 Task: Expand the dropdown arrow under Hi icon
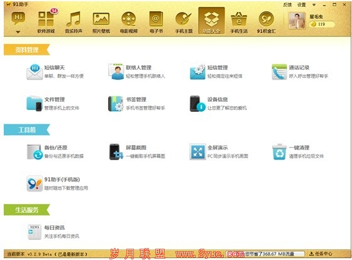(18, 32)
